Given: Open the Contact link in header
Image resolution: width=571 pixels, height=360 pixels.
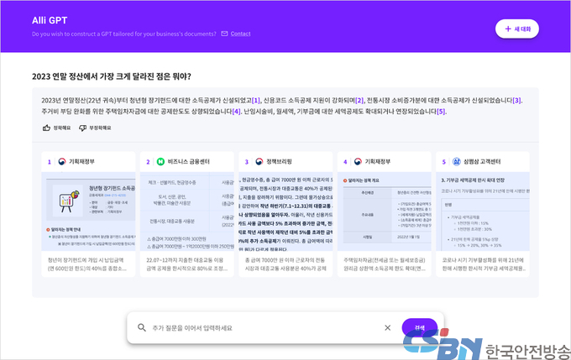Looking at the screenshot, I should click(x=240, y=34).
